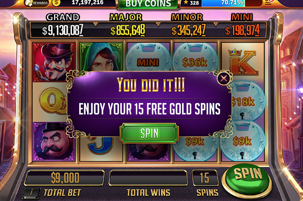This screenshot has width=303, height=201.
Task: Select the MINI jackpot amount
Action: tap(242, 30)
